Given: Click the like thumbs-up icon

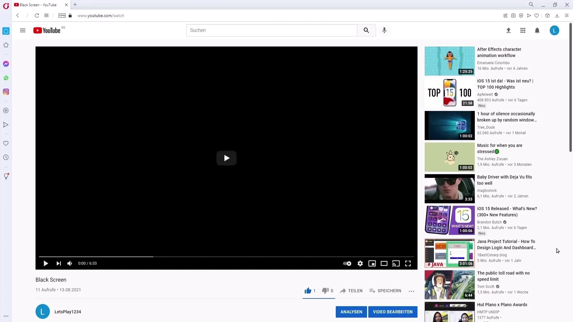Looking at the screenshot, I should point(308,291).
